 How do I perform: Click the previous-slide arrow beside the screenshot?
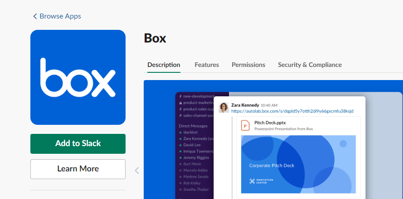pos(137,170)
